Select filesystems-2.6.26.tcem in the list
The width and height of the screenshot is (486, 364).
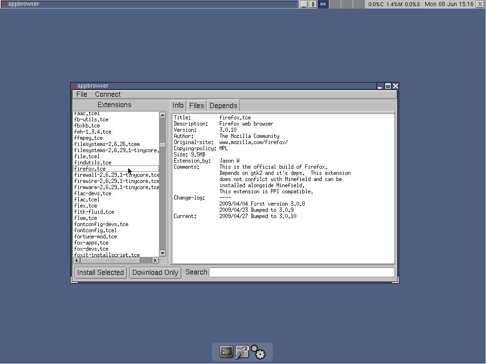116,144
